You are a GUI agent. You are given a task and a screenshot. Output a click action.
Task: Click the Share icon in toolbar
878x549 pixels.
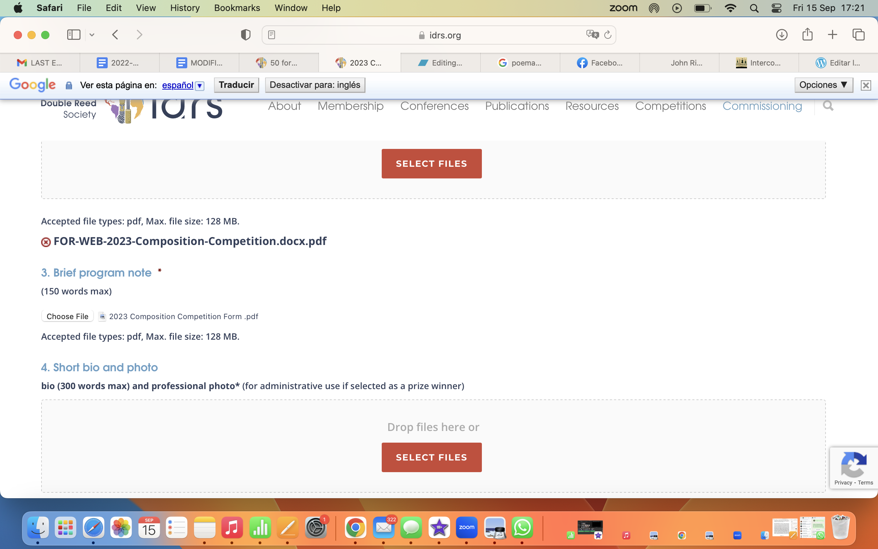tap(807, 35)
